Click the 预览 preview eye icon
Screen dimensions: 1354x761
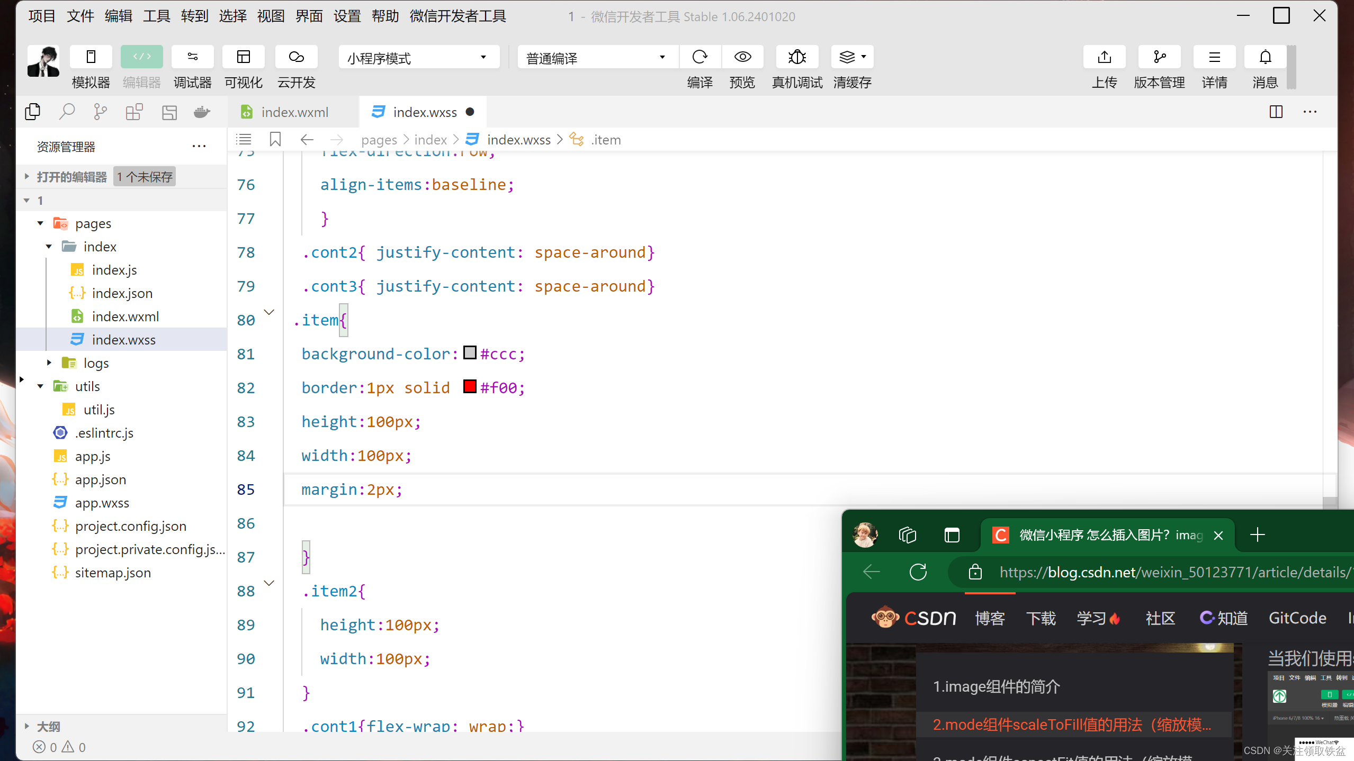point(742,57)
